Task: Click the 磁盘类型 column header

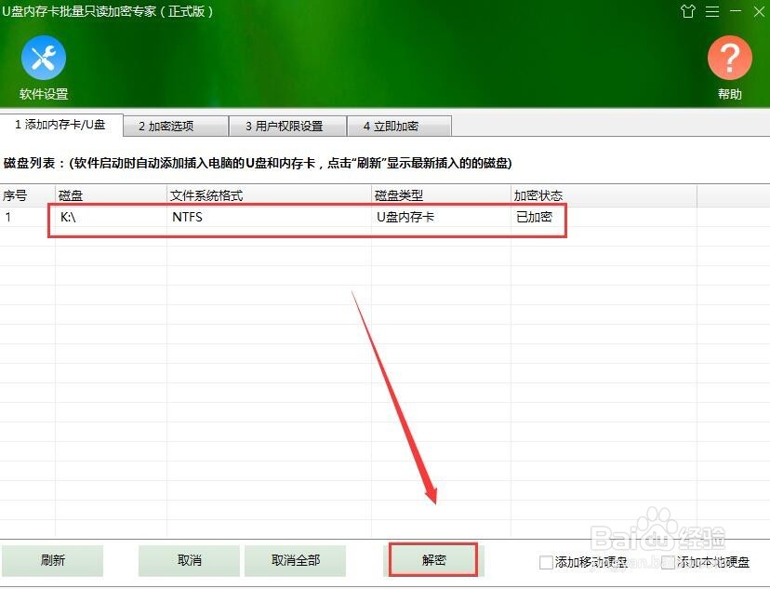Action: point(395,195)
